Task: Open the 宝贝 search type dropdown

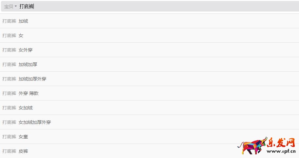Action: point(10,7)
